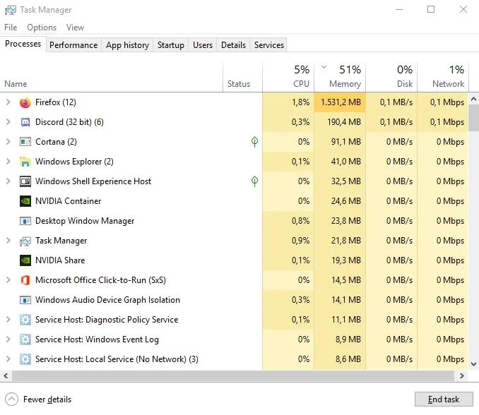Sort processes by Memory column
479x415 pixels.
click(340, 78)
